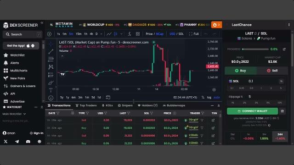The image size is (294, 165).
Task: Select the 5d date range
Action: pyautogui.click(x=93, y=98)
